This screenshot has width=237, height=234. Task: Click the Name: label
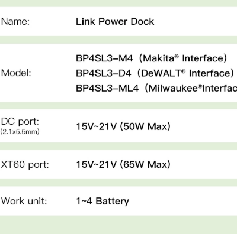pos(15,22)
